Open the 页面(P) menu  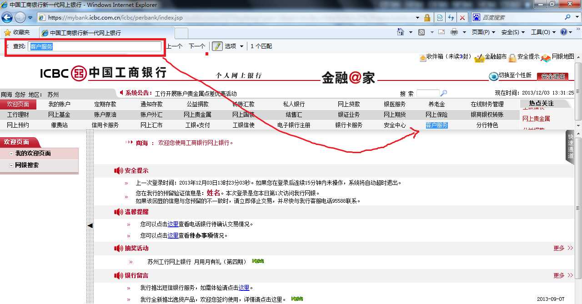(x=483, y=32)
